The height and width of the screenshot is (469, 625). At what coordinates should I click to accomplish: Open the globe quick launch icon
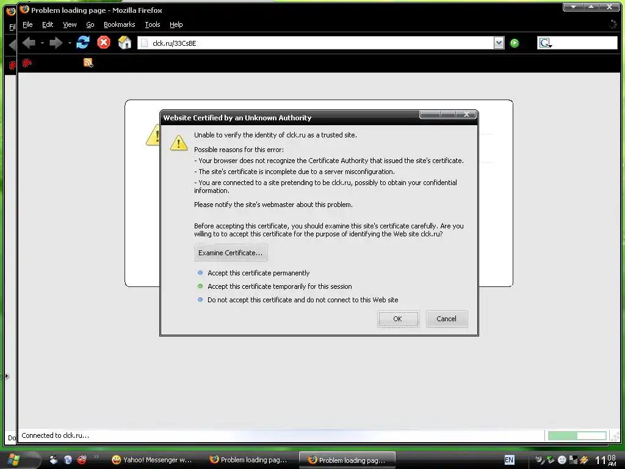(x=68, y=460)
